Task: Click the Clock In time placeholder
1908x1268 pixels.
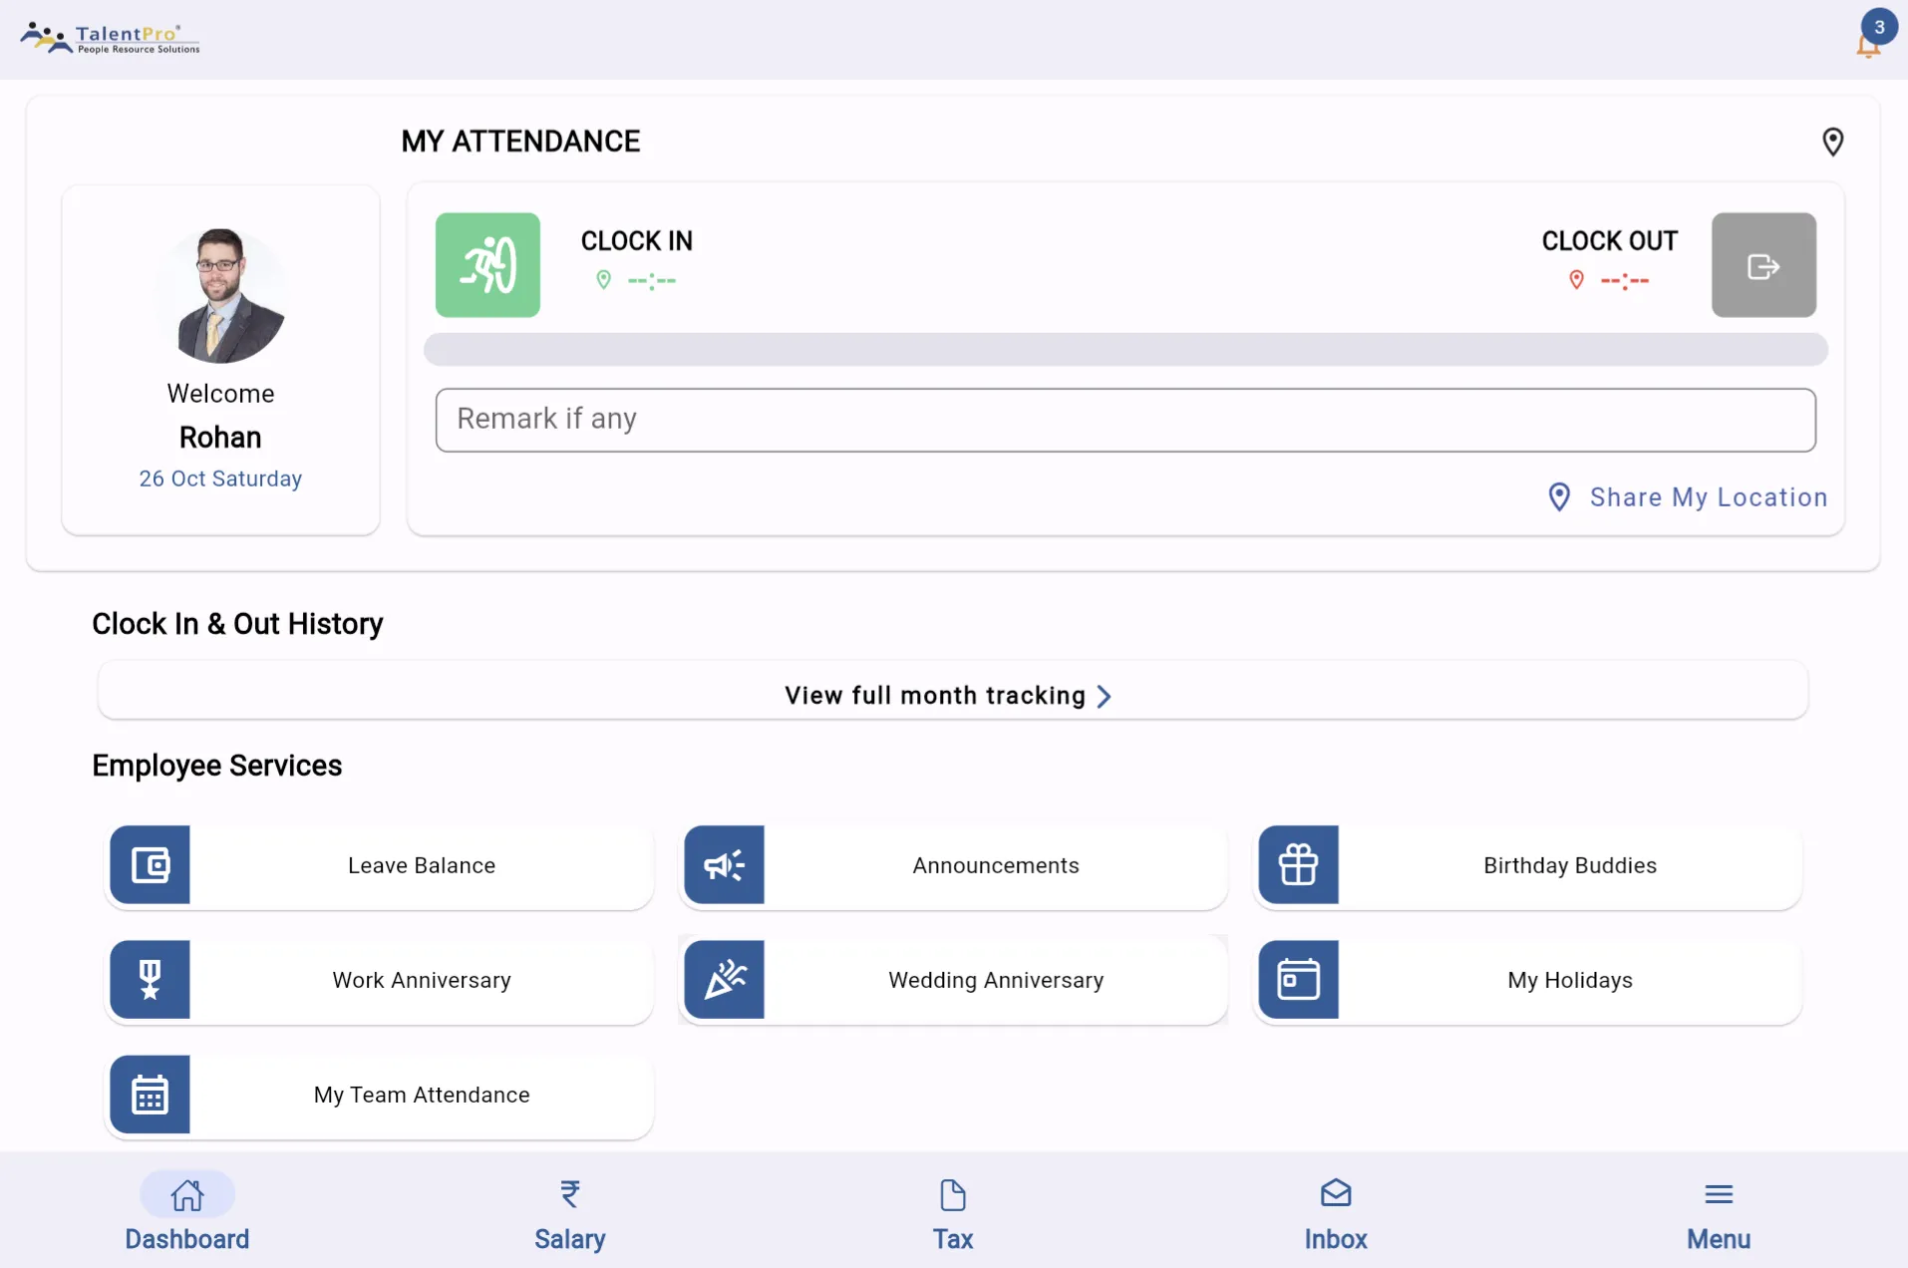Action: 652,281
